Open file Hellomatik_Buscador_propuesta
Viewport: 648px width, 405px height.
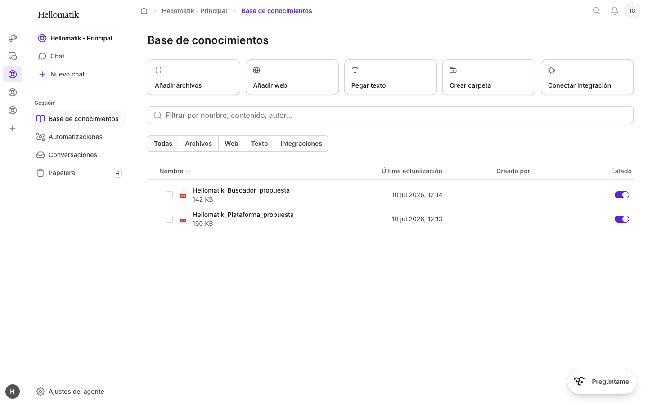point(241,190)
